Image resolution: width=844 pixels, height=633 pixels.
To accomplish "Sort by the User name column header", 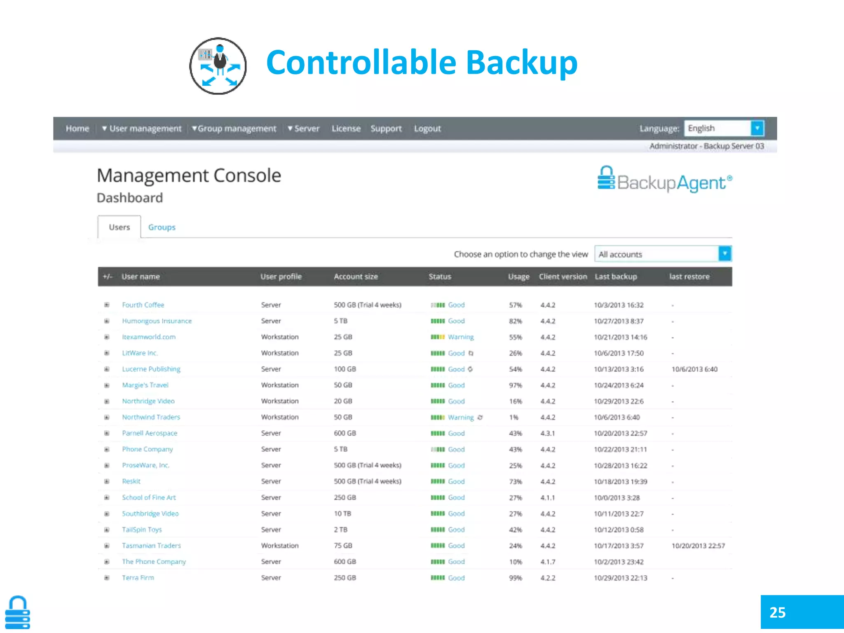I will (x=141, y=277).
